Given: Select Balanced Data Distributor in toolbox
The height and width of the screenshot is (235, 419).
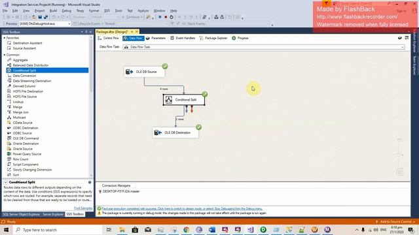Looking at the screenshot, I should point(31,65).
